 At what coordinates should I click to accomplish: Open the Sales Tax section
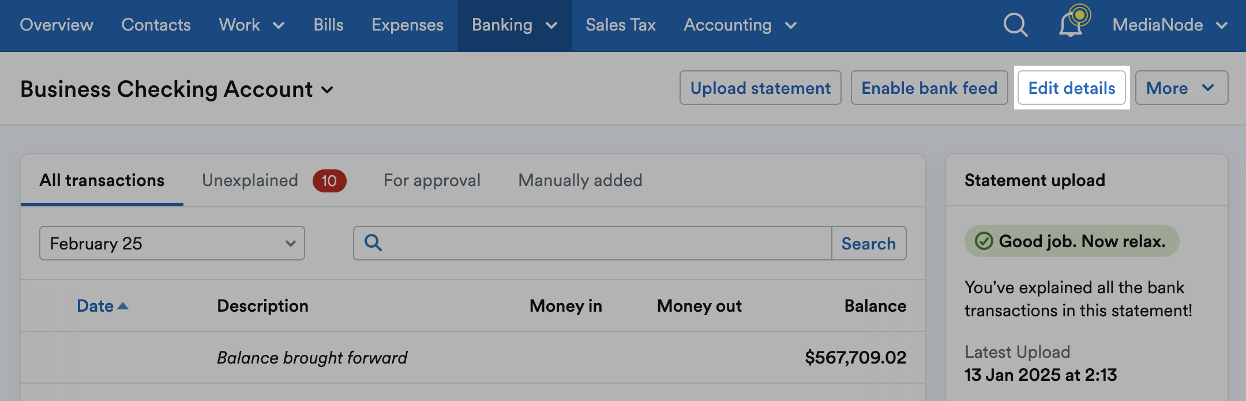(621, 25)
